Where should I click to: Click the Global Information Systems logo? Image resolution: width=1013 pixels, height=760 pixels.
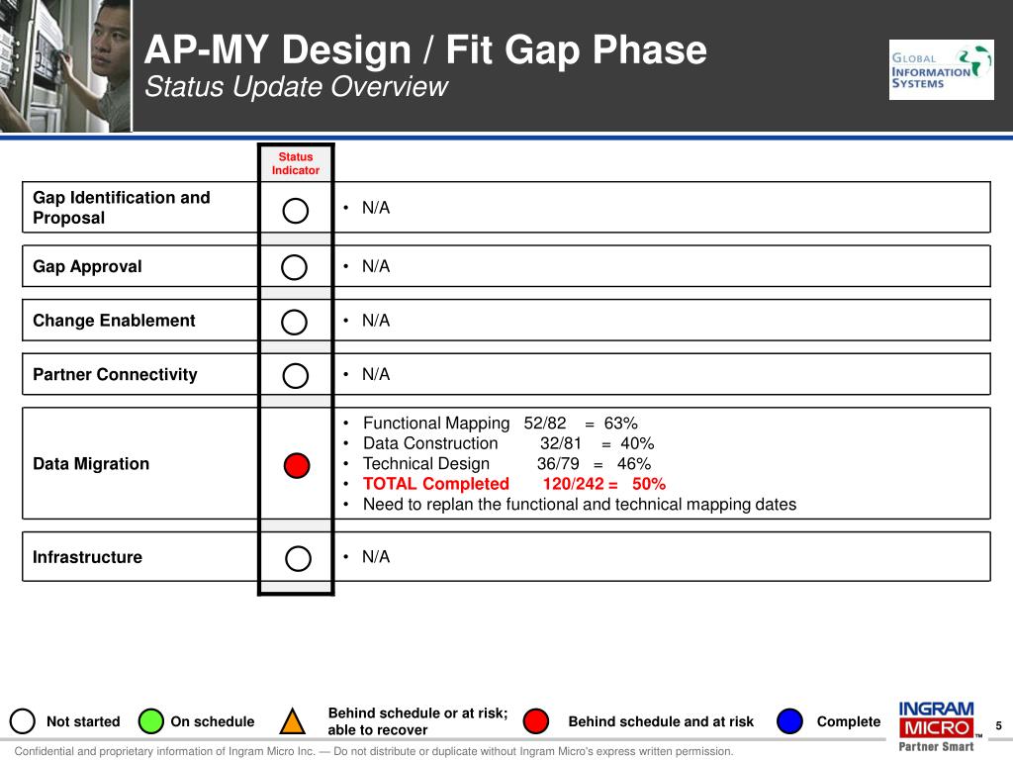[942, 70]
